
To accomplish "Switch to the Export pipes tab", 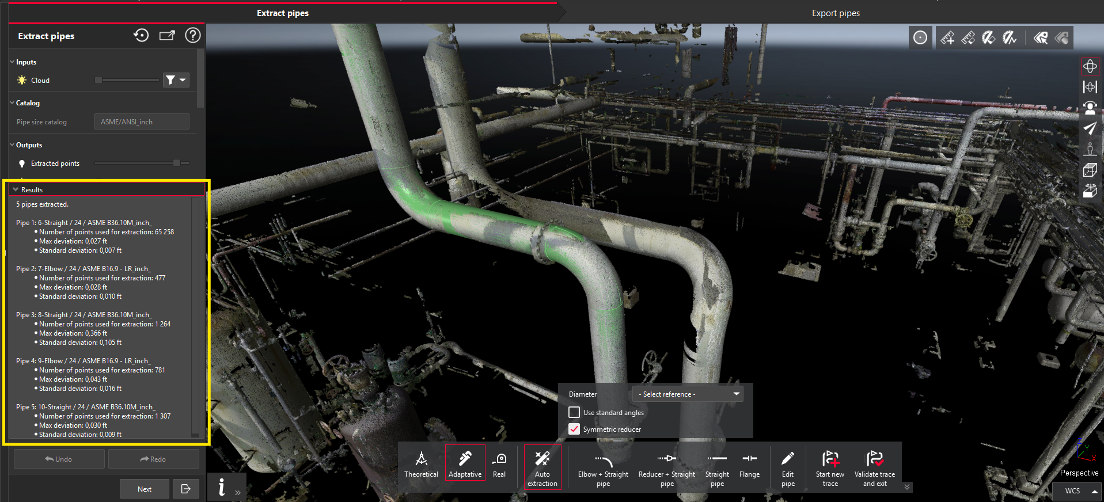I will (x=835, y=13).
